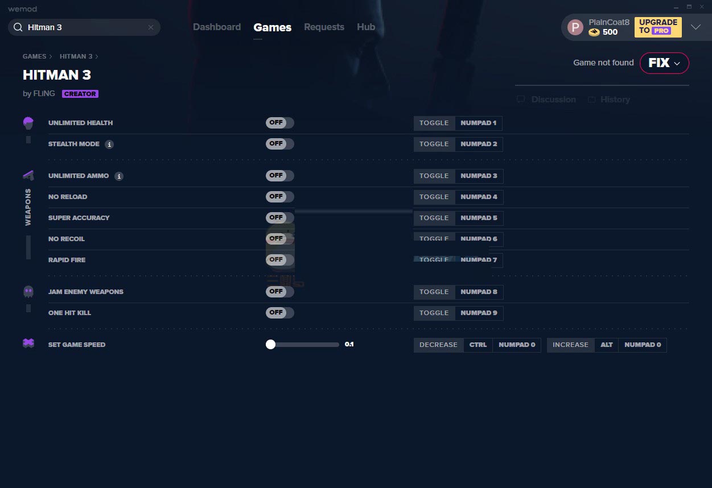712x488 pixels.
Task: Click the History panel icon
Action: pos(592,100)
